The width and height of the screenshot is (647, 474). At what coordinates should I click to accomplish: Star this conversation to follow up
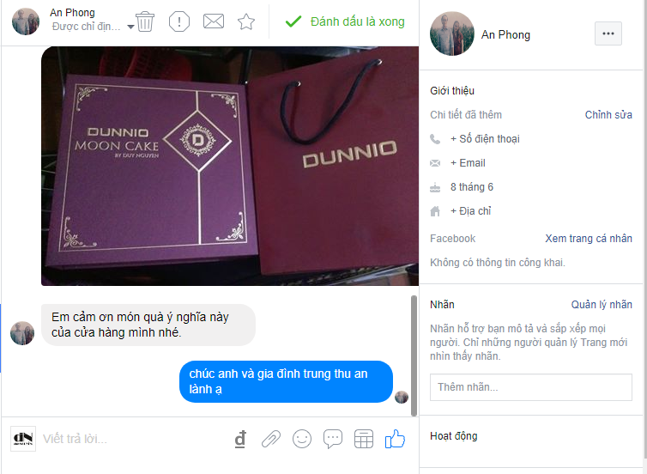(x=246, y=21)
